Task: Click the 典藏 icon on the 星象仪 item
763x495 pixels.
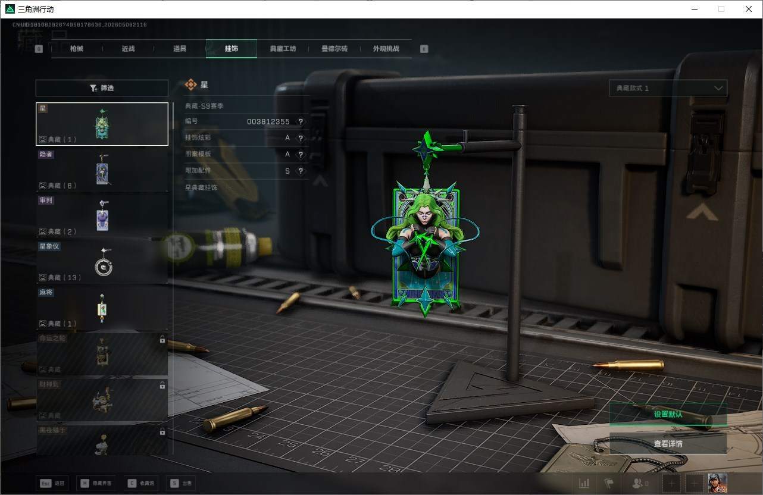Action: [43, 278]
